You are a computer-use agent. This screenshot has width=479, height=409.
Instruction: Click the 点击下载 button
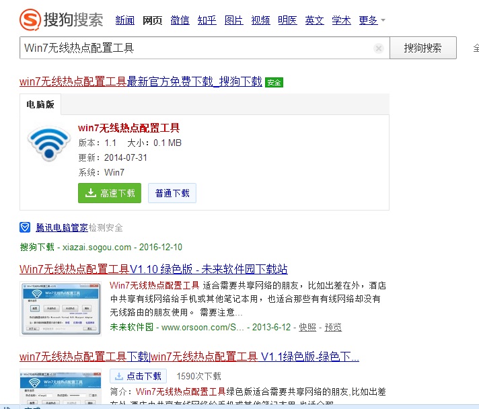(x=138, y=376)
